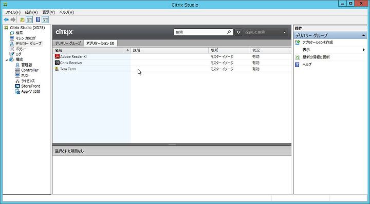Click アプリケーションを作成 in the actions pane
The image size is (370, 204).
318,43
